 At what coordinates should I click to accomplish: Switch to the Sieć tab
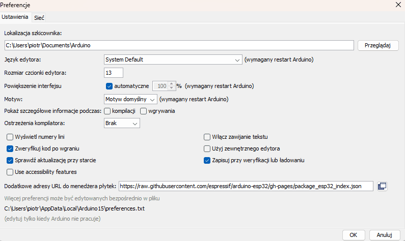coord(39,17)
